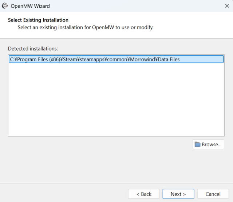Close the OpenMW Wizard window
Viewport: 233px width, 202px height.
(x=227, y=6)
